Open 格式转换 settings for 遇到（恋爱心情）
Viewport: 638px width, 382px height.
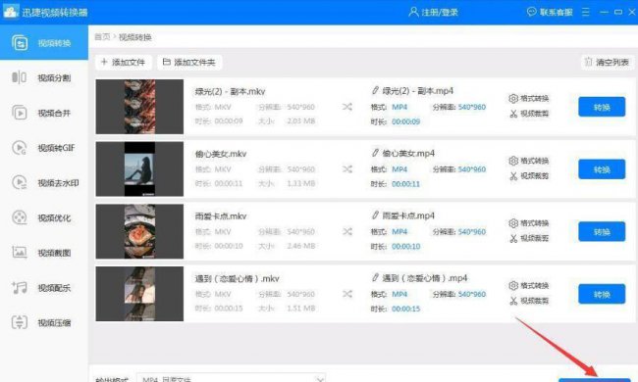point(528,285)
